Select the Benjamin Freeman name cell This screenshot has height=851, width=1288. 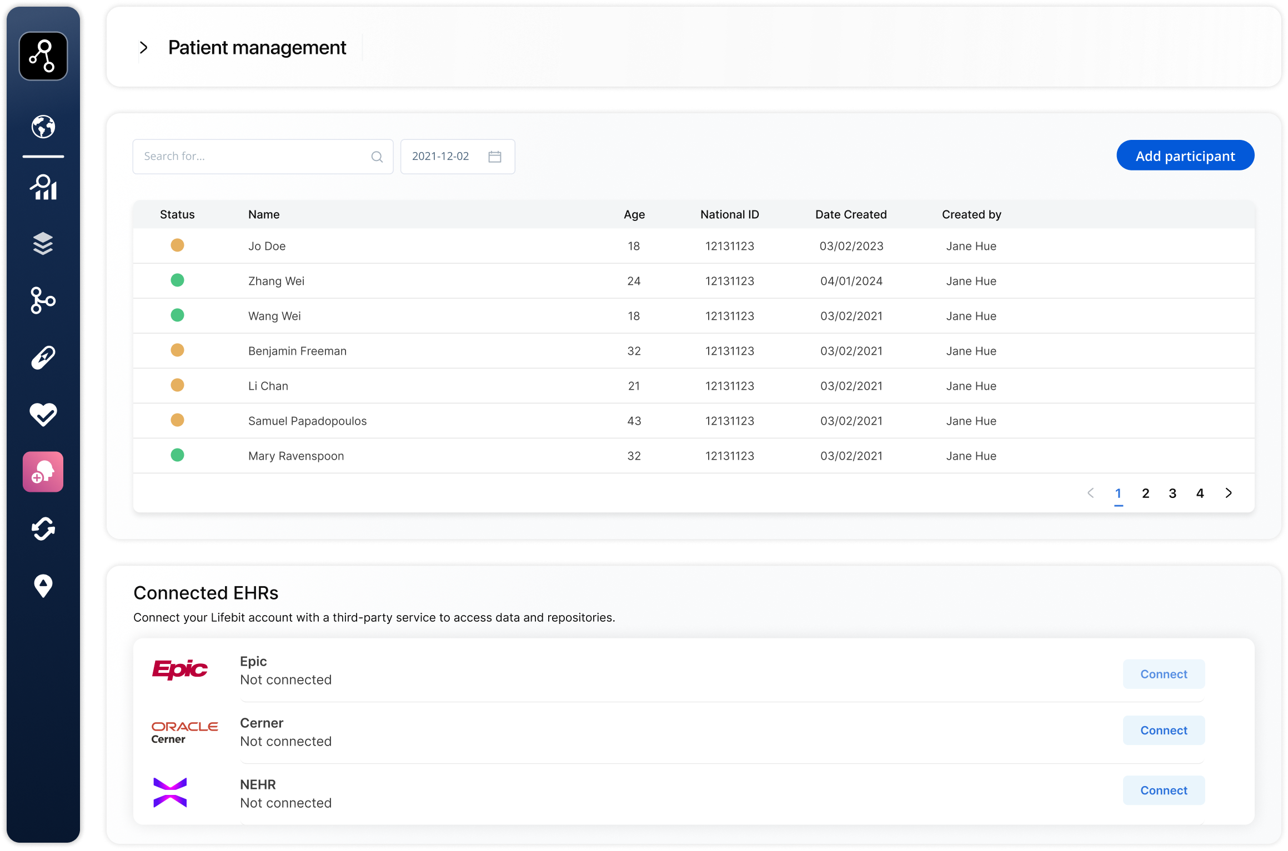297,351
